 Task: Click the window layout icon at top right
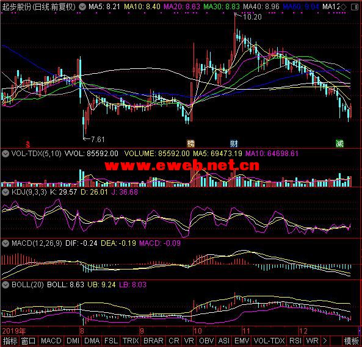[355, 7]
